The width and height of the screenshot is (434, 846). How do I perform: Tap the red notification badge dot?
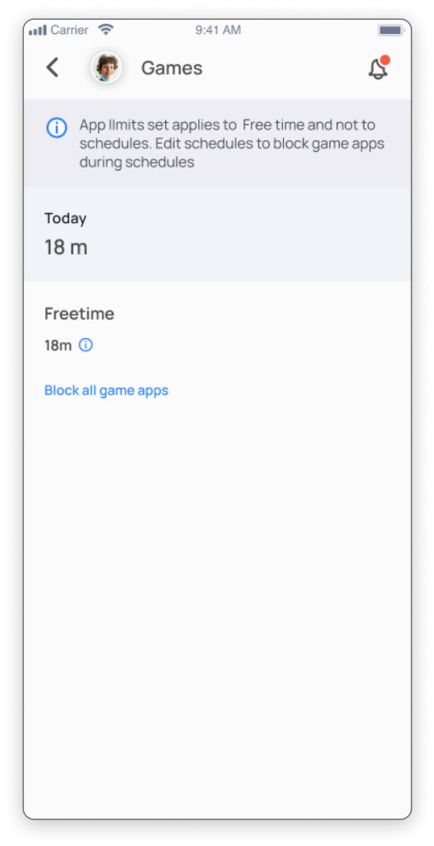[385, 59]
